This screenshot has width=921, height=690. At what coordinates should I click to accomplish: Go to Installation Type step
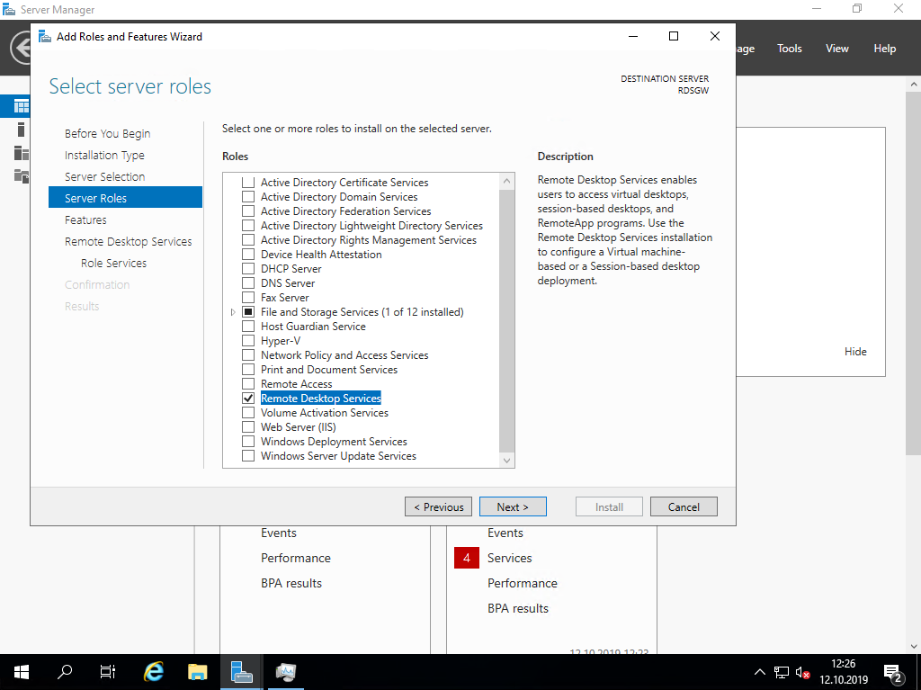point(104,155)
